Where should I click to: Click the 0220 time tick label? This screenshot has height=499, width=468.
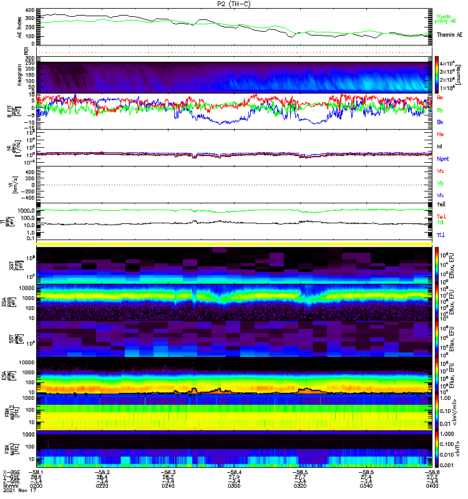tap(102, 486)
